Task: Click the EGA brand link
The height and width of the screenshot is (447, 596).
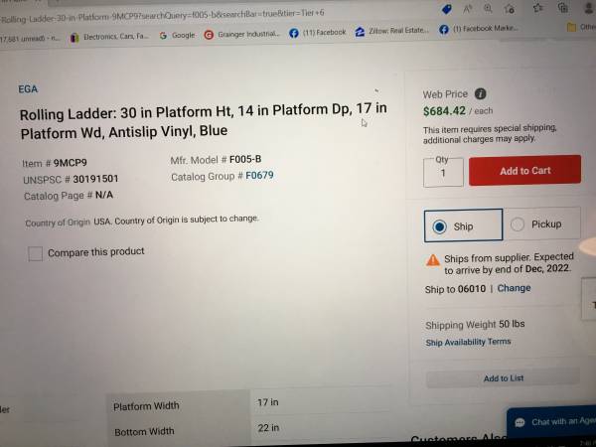Action: click(28, 89)
